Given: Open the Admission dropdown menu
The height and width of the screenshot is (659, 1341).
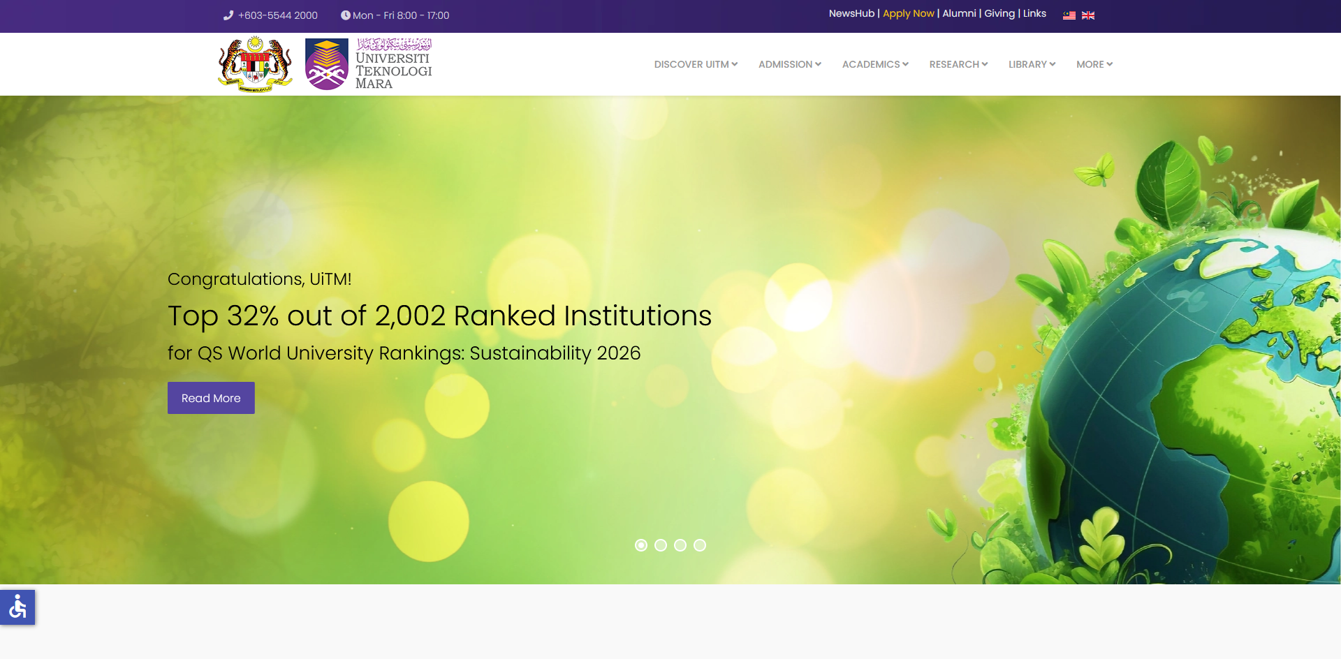Looking at the screenshot, I should [x=790, y=64].
